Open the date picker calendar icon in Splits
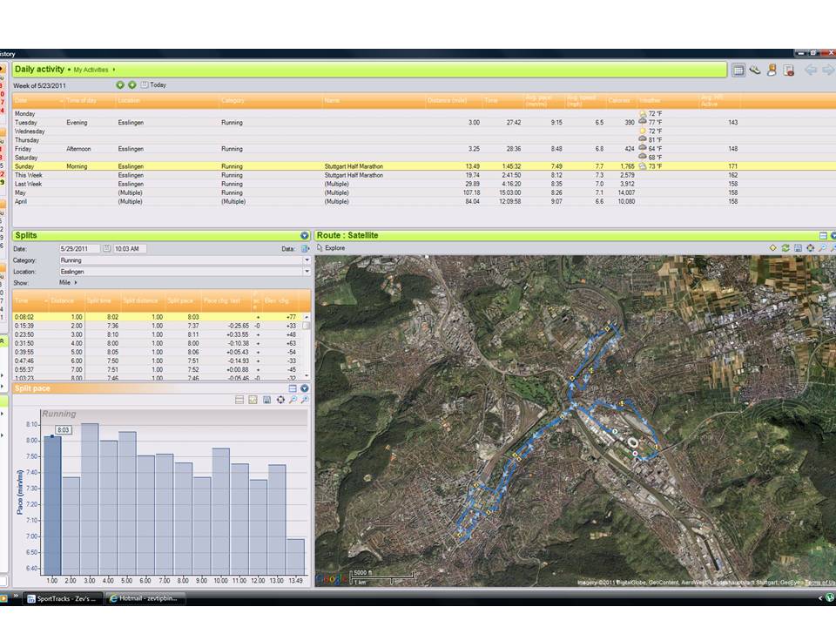The height and width of the screenshot is (627, 836). coord(106,248)
